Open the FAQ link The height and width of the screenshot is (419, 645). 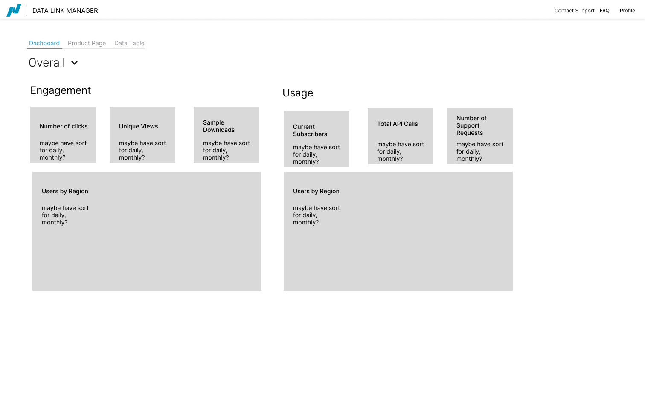(604, 11)
